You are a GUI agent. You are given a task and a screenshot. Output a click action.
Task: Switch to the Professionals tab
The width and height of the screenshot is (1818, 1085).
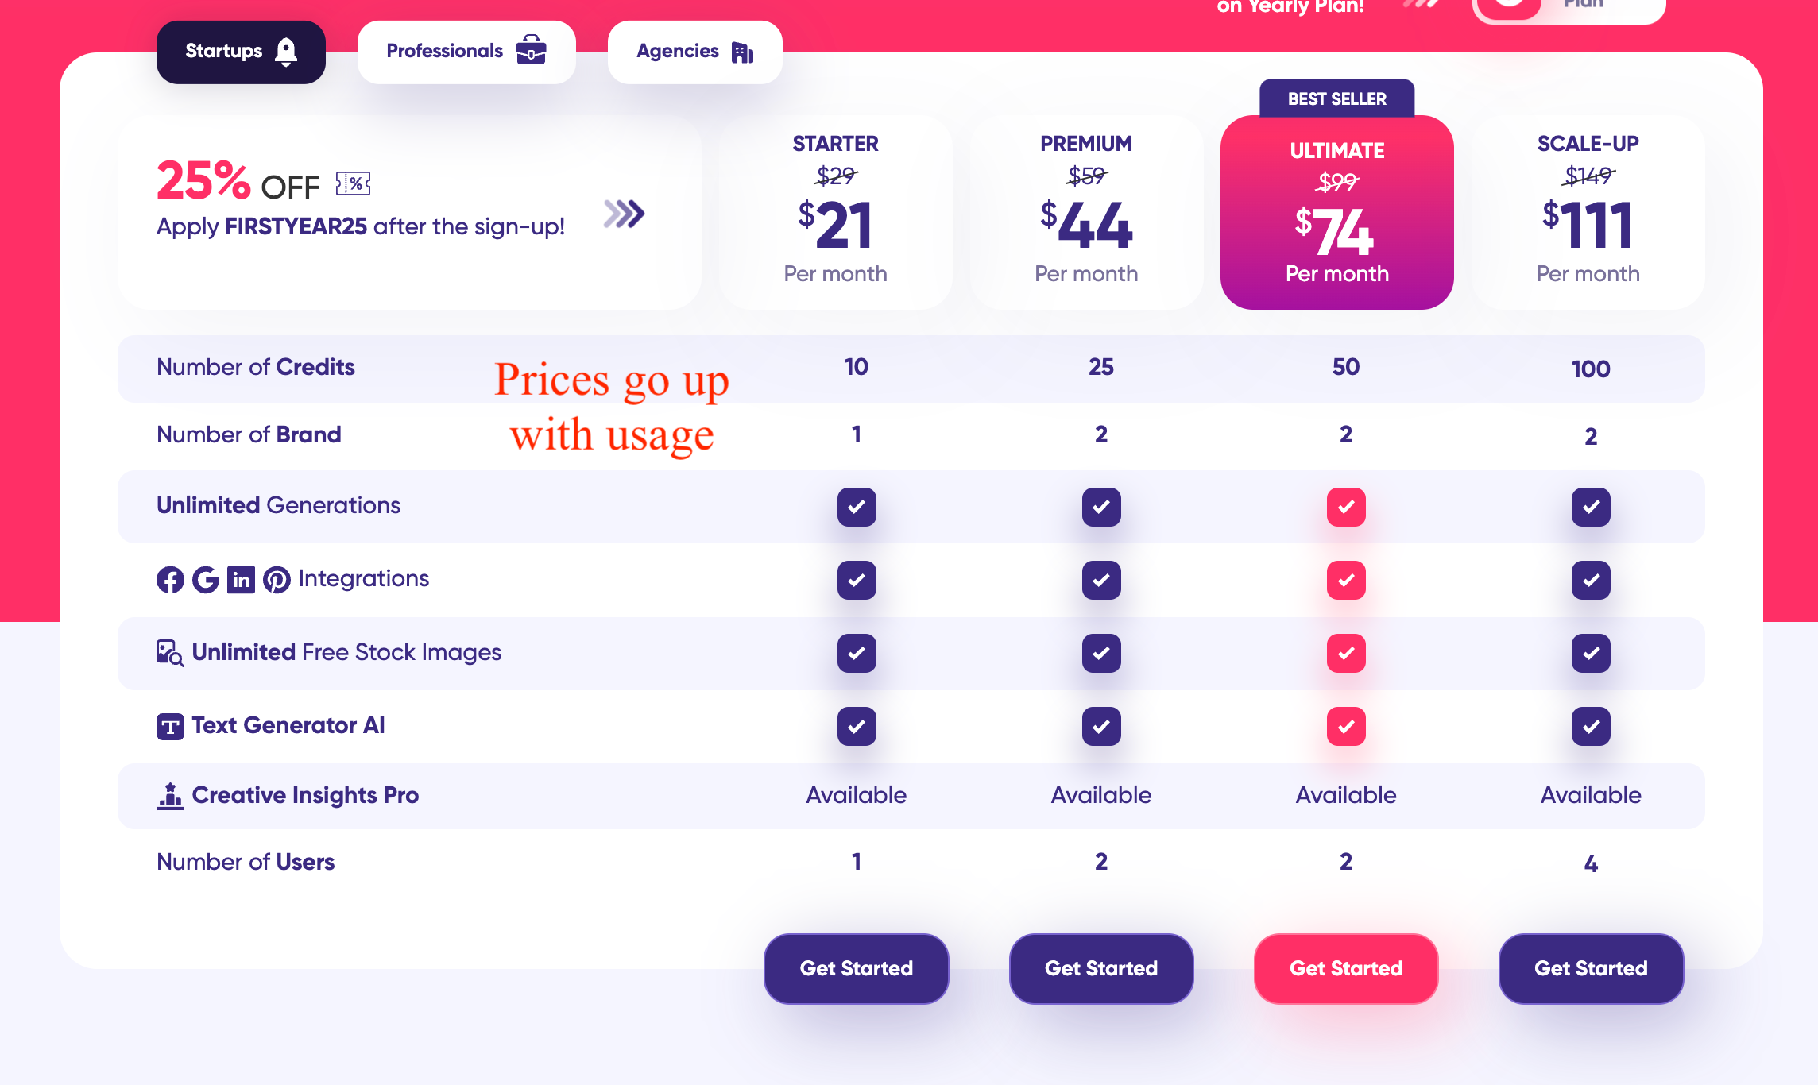(466, 52)
